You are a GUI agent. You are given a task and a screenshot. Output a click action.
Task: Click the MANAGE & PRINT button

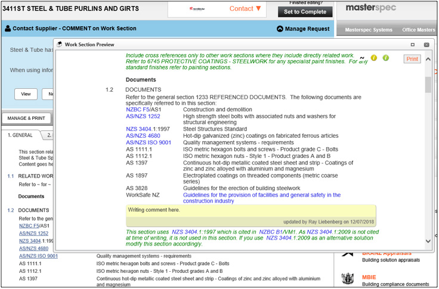pos(26,118)
